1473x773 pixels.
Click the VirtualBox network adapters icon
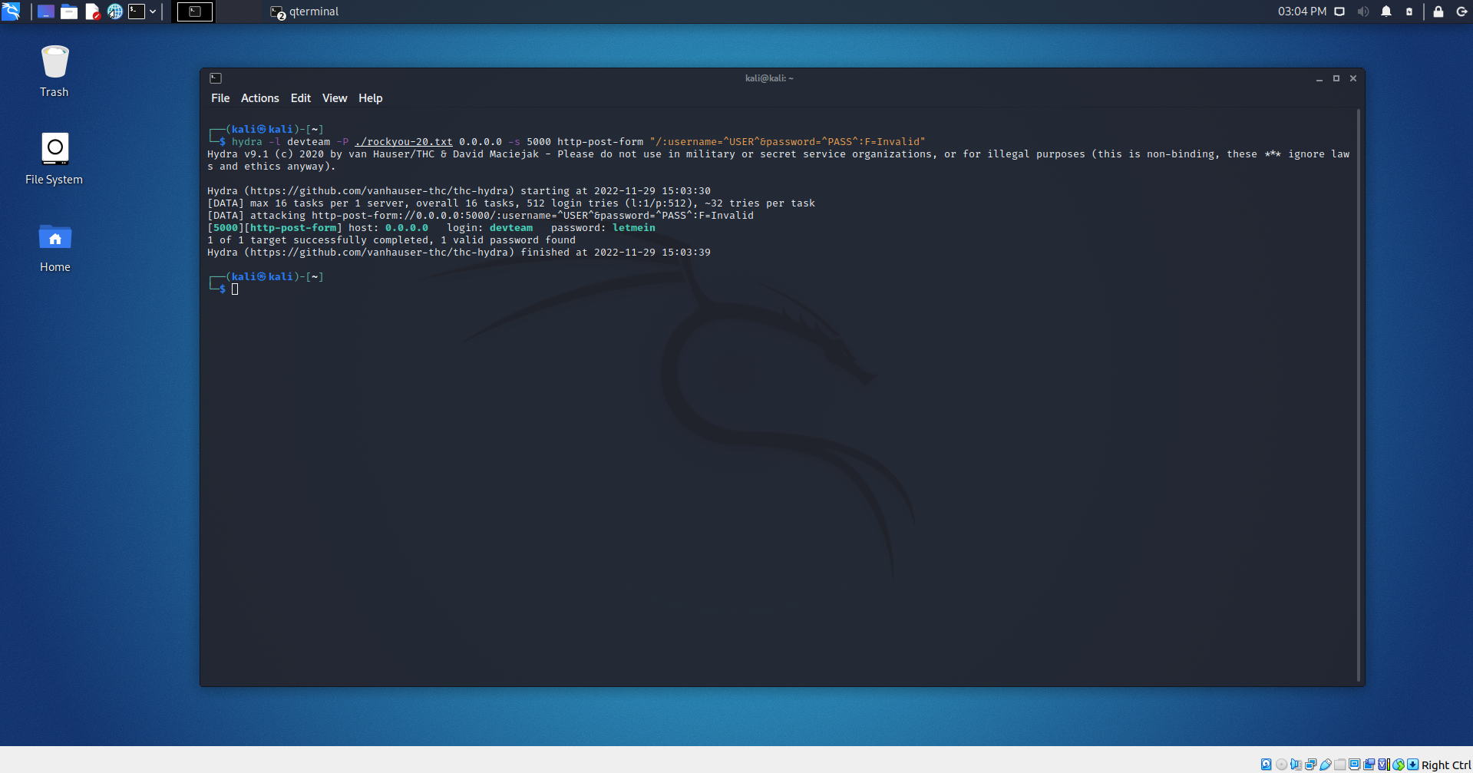coord(1310,765)
